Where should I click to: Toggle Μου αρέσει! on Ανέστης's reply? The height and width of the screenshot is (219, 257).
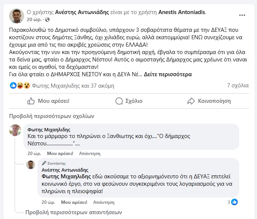[74, 202]
